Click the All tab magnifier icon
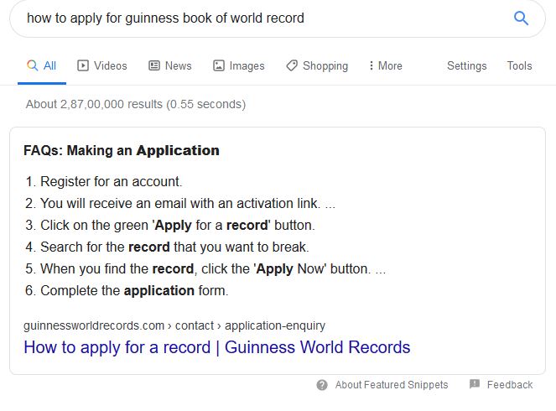Image resolution: width=556 pixels, height=411 pixels. pos(32,65)
